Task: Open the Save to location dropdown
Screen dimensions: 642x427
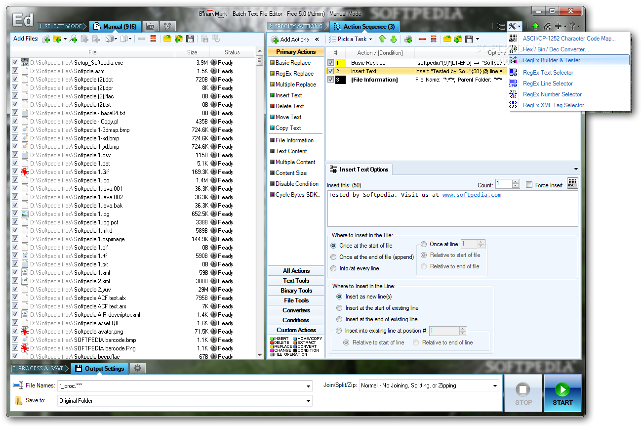Action: click(309, 401)
